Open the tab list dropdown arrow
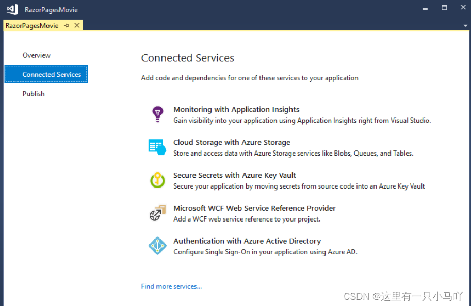 (465, 25)
